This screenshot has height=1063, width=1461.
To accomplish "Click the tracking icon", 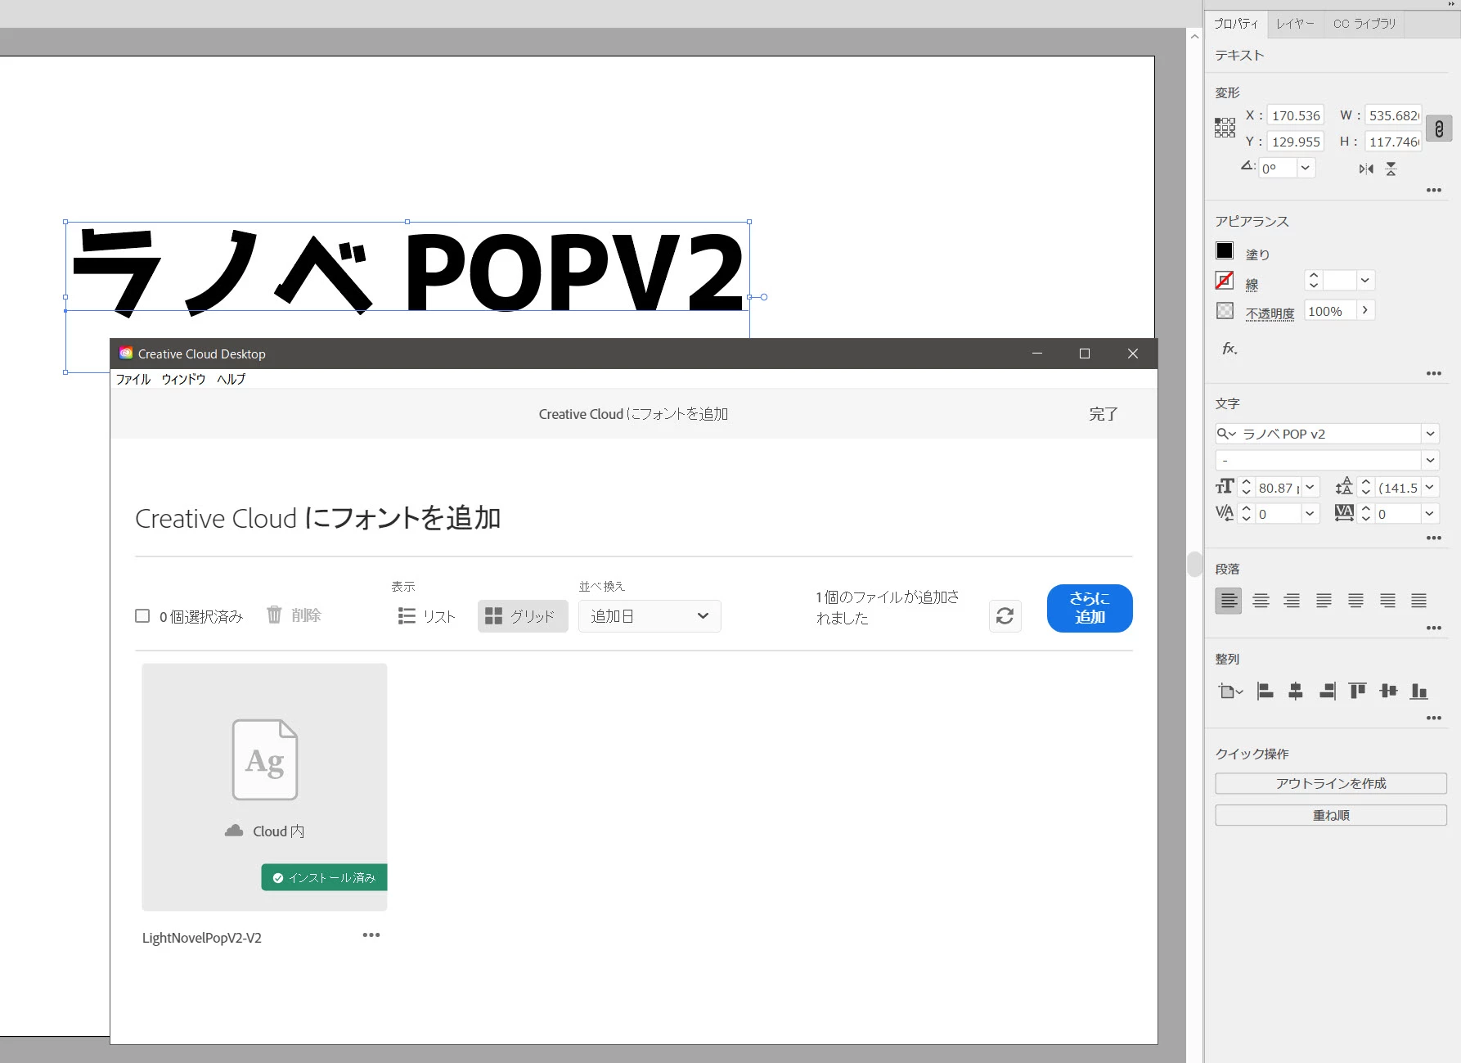I will tap(1344, 513).
